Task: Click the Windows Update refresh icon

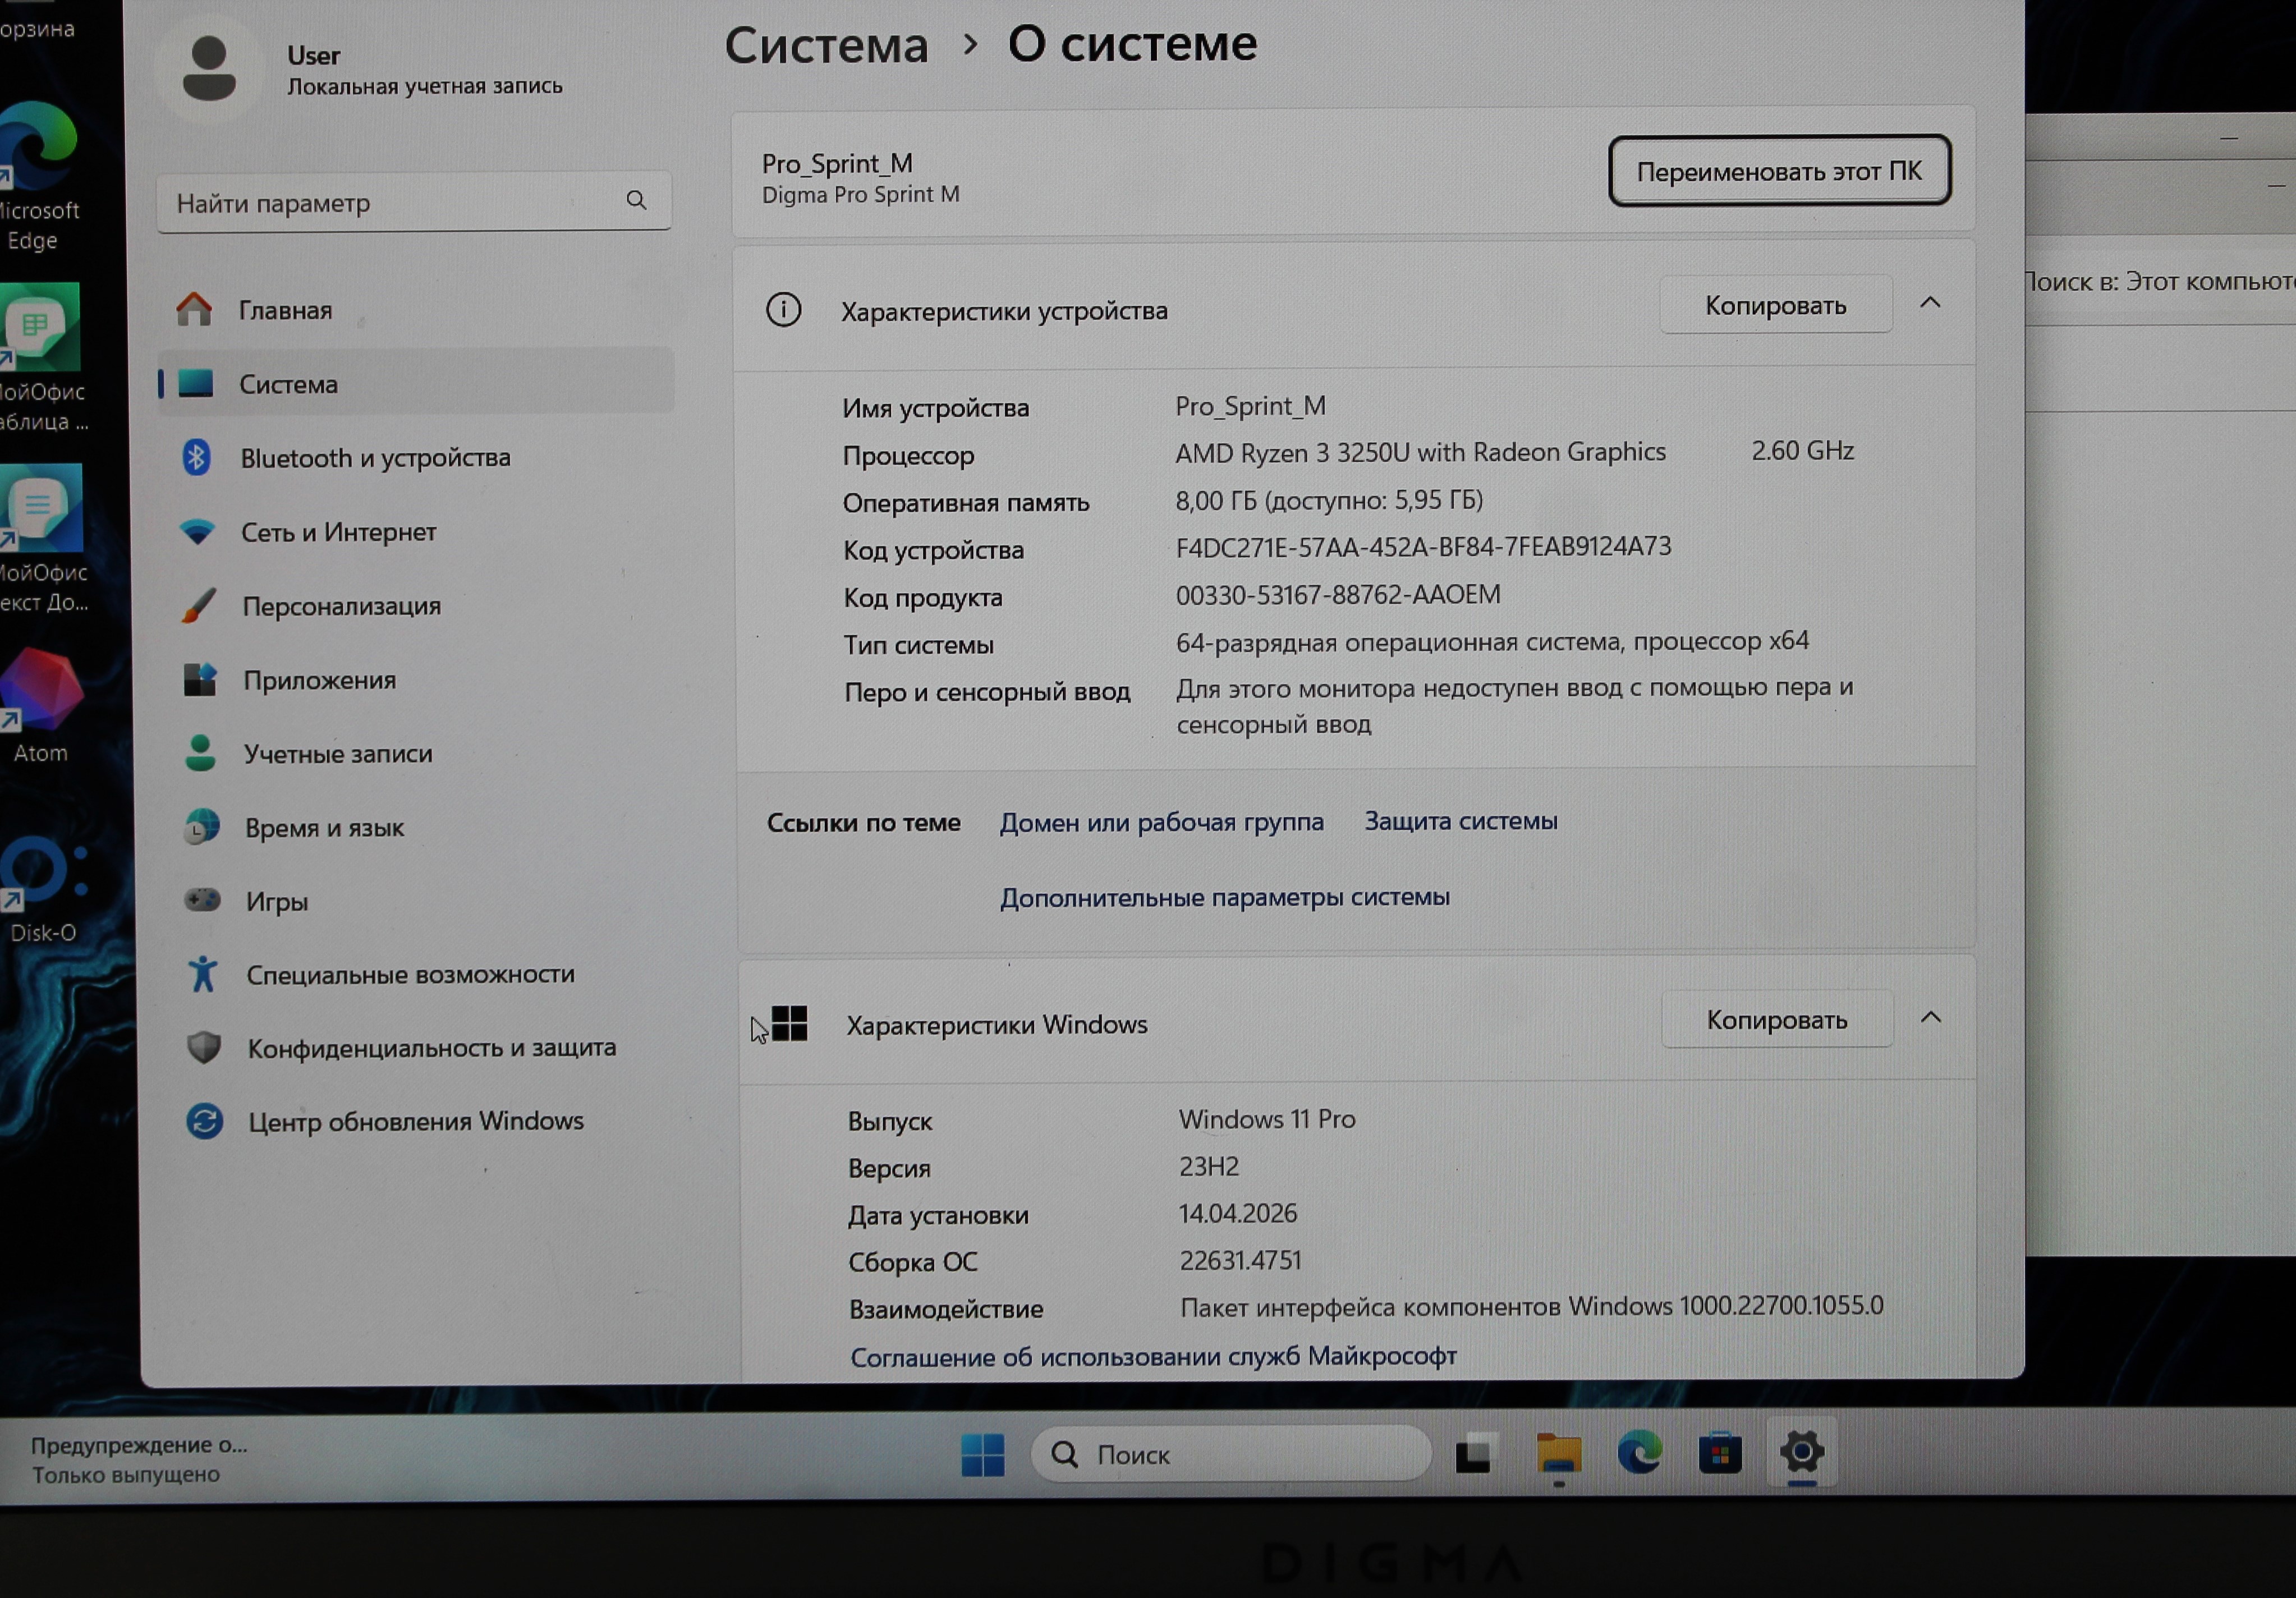Action: (x=205, y=1121)
